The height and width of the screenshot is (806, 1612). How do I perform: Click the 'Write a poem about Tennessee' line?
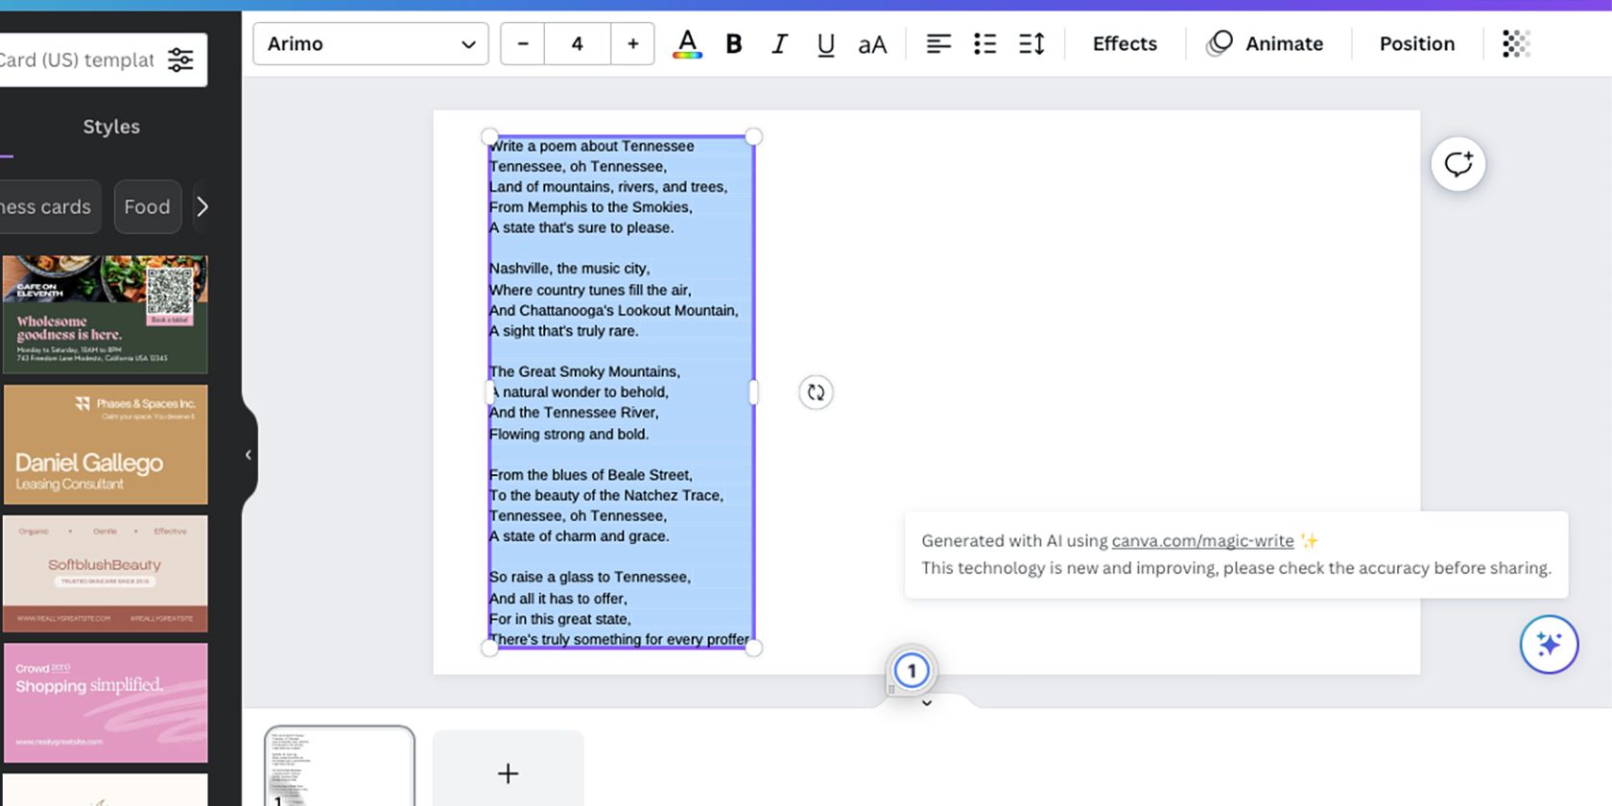tap(591, 146)
